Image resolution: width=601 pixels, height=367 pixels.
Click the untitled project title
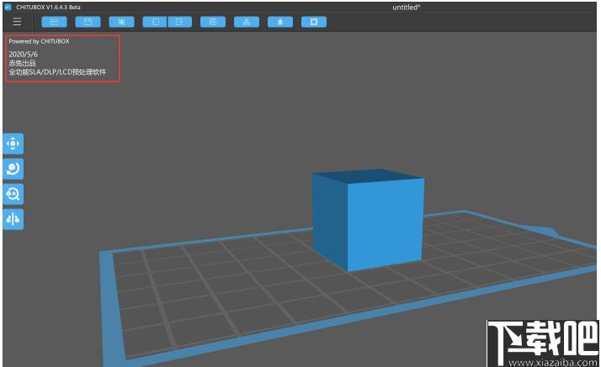pyautogui.click(x=407, y=8)
